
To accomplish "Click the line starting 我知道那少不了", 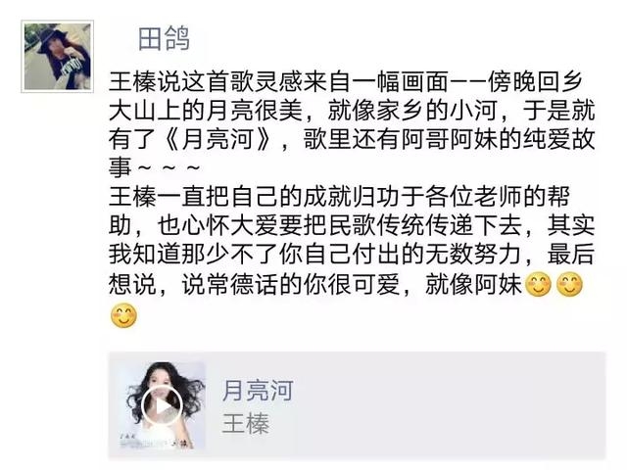I will coord(352,254).
